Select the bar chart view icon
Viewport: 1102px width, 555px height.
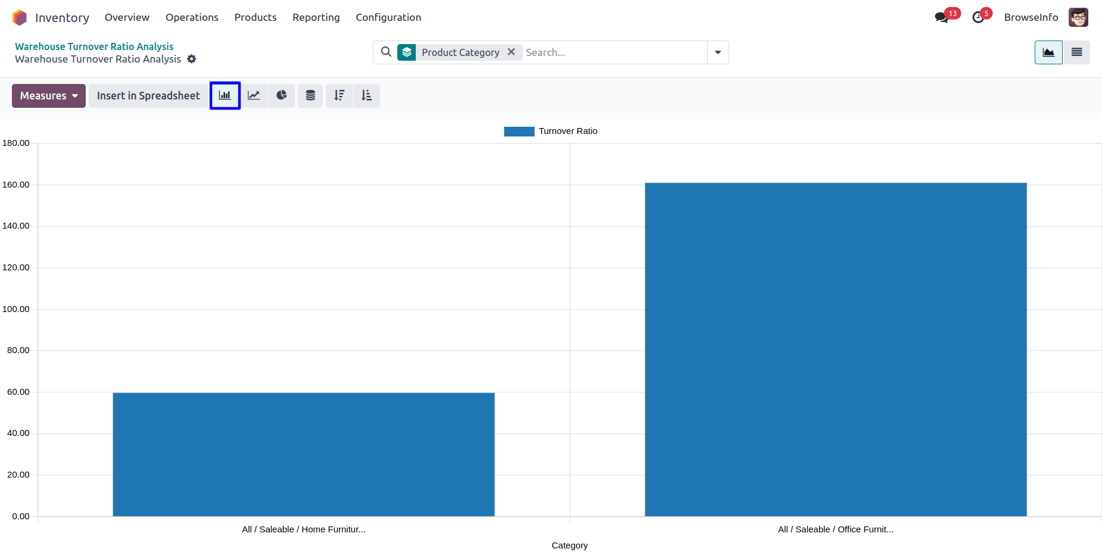(x=225, y=95)
